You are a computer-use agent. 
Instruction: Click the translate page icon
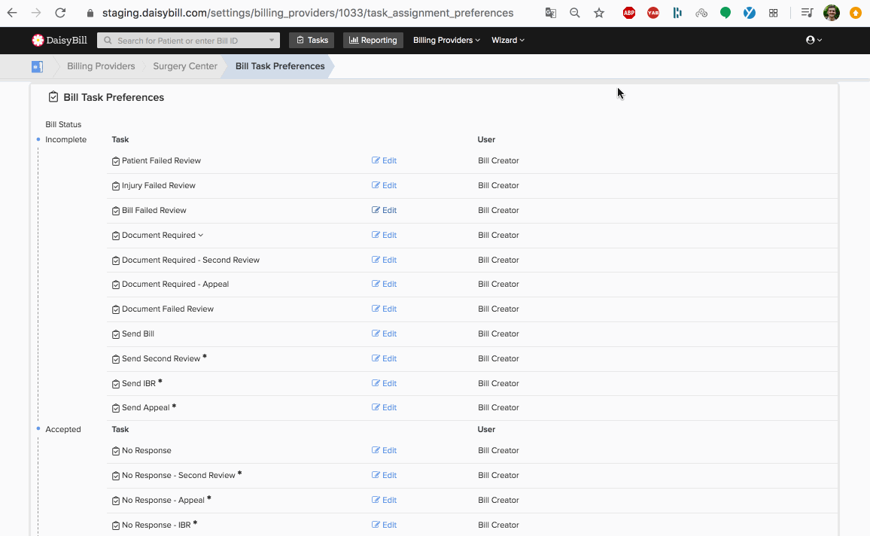click(x=550, y=13)
